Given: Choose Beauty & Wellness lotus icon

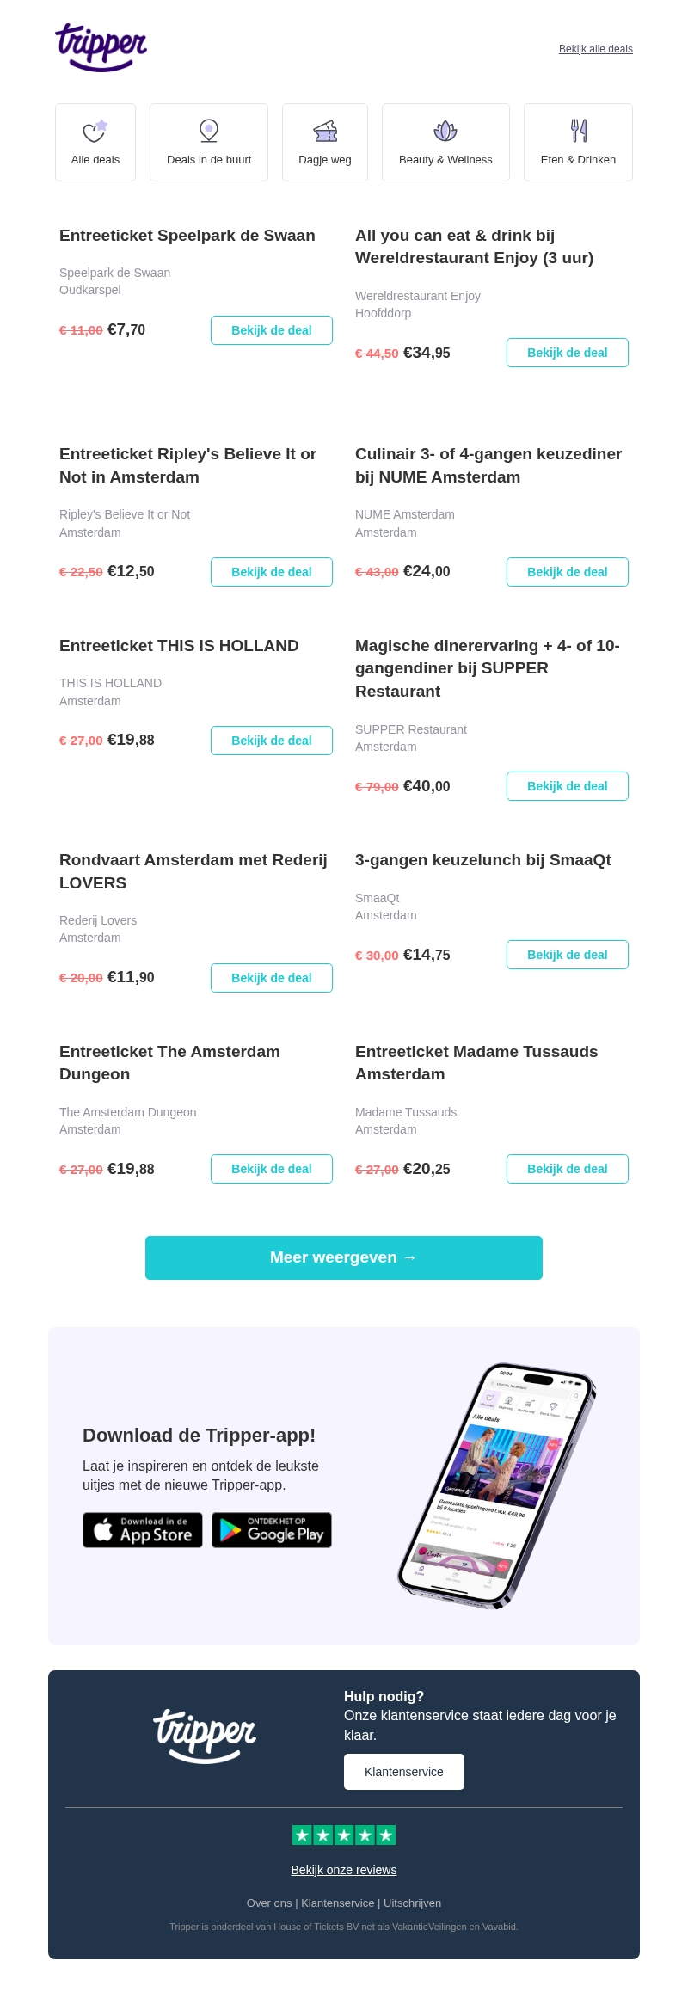Looking at the screenshot, I should [x=445, y=131].
